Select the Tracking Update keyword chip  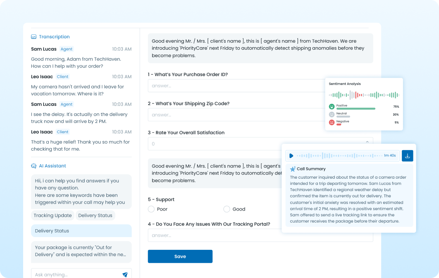pyautogui.click(x=52, y=216)
